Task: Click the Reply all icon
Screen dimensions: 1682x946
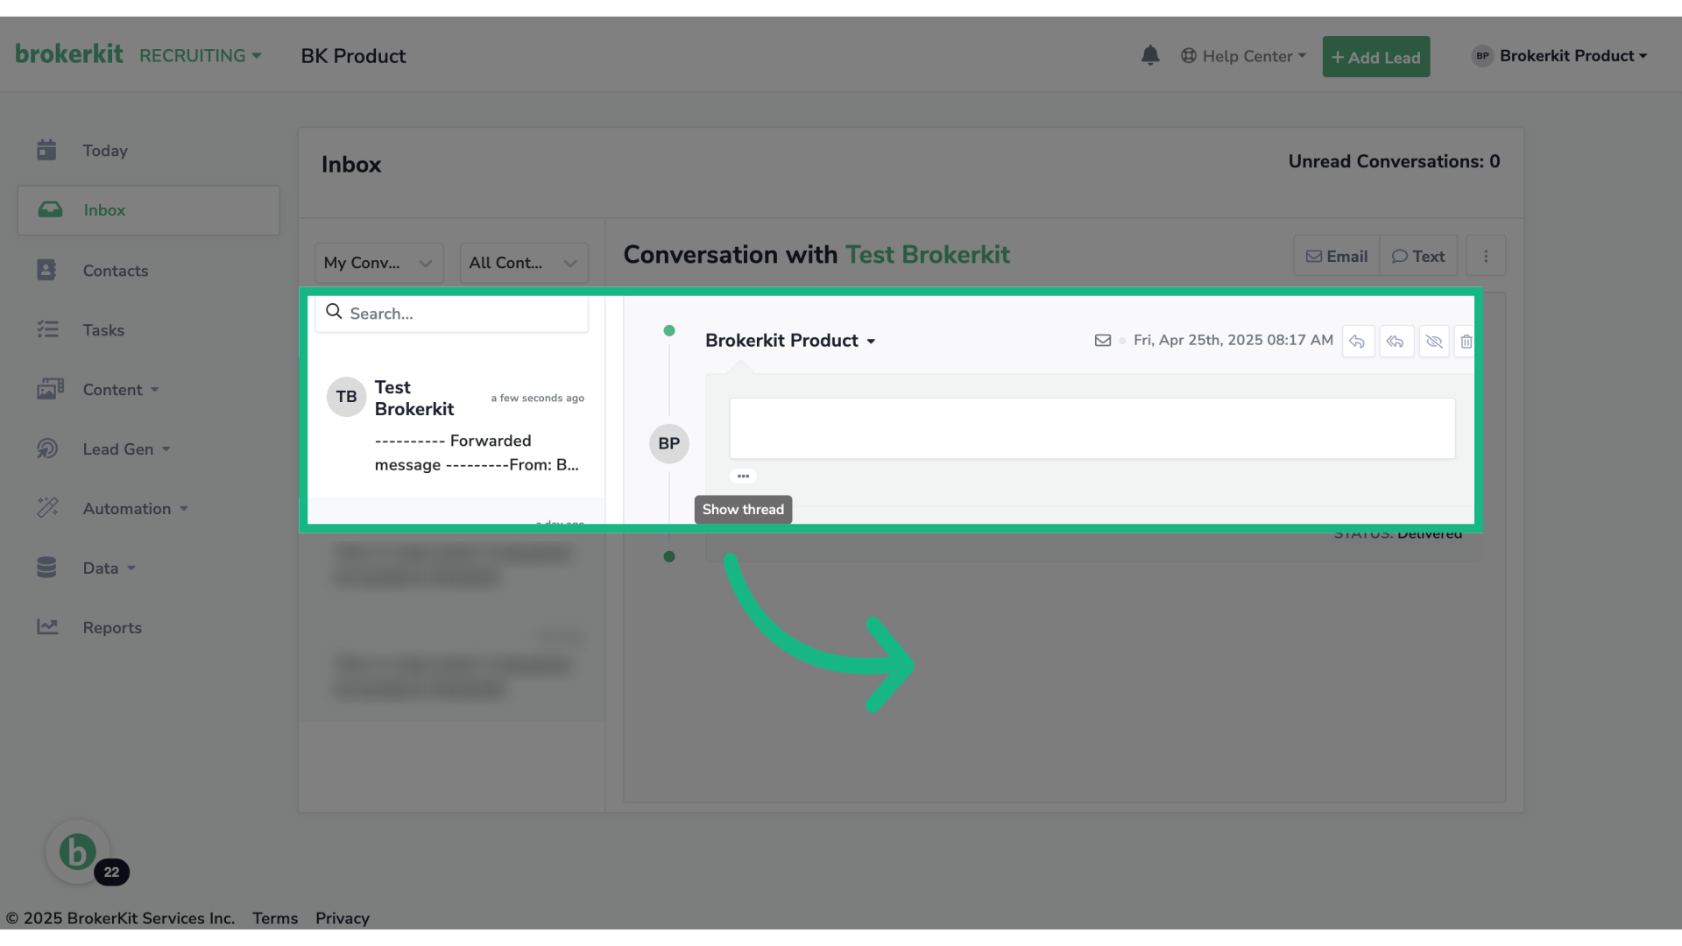Action: pyautogui.click(x=1396, y=341)
